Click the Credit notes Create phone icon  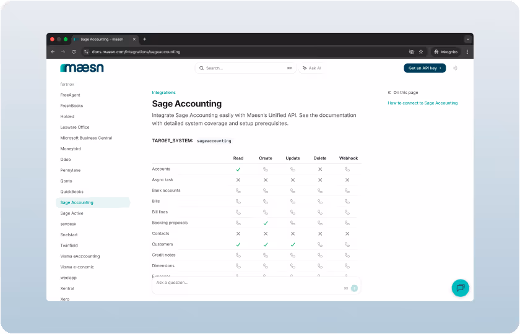click(x=266, y=255)
